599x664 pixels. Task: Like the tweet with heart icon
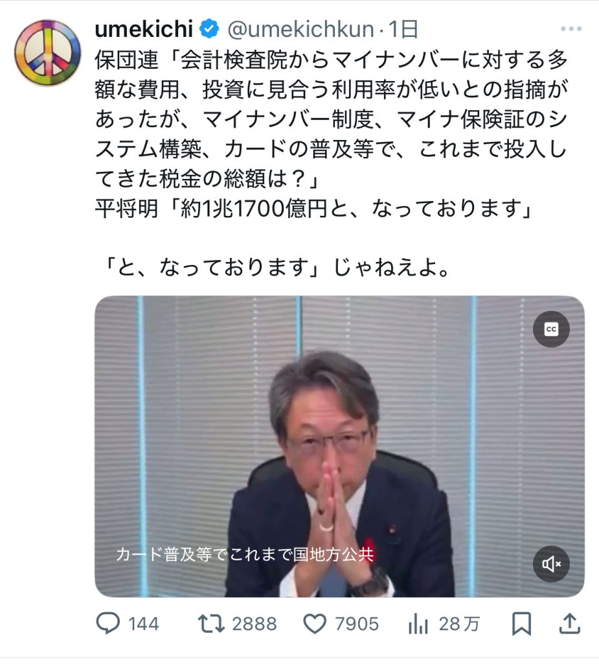(x=315, y=624)
